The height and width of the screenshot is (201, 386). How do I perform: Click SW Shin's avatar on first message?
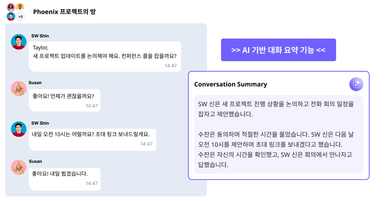point(19,42)
